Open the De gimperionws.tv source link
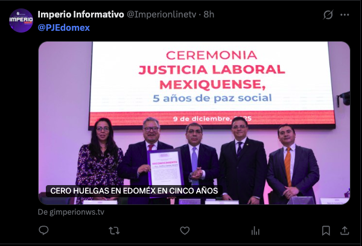The height and width of the screenshot is (246, 362). tap(71, 212)
